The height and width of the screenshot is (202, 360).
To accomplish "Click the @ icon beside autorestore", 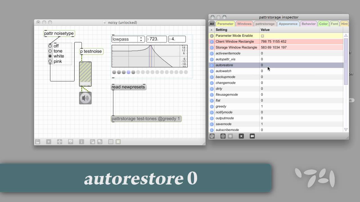I will (x=212, y=65).
